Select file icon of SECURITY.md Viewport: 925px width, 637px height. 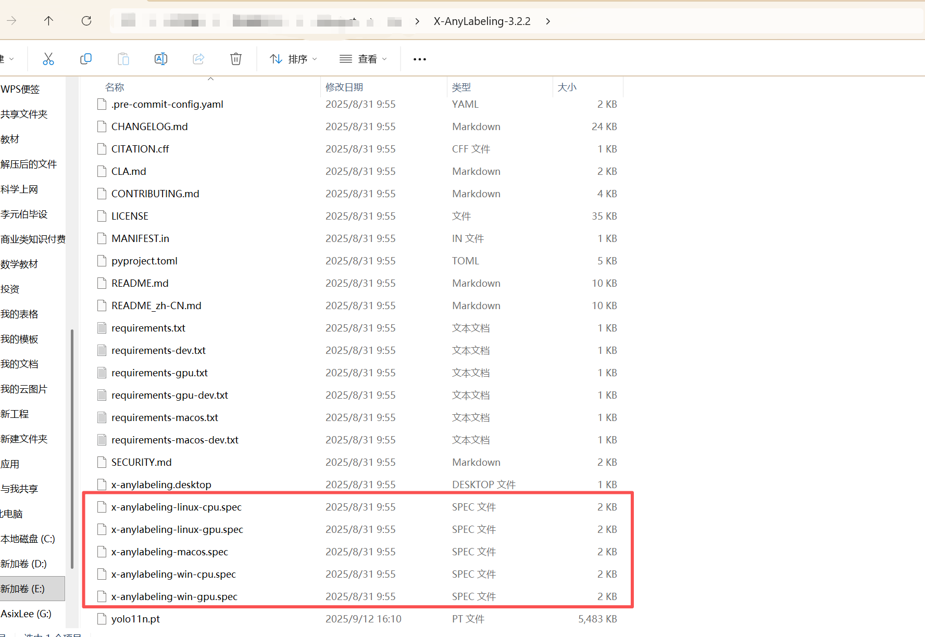point(102,463)
